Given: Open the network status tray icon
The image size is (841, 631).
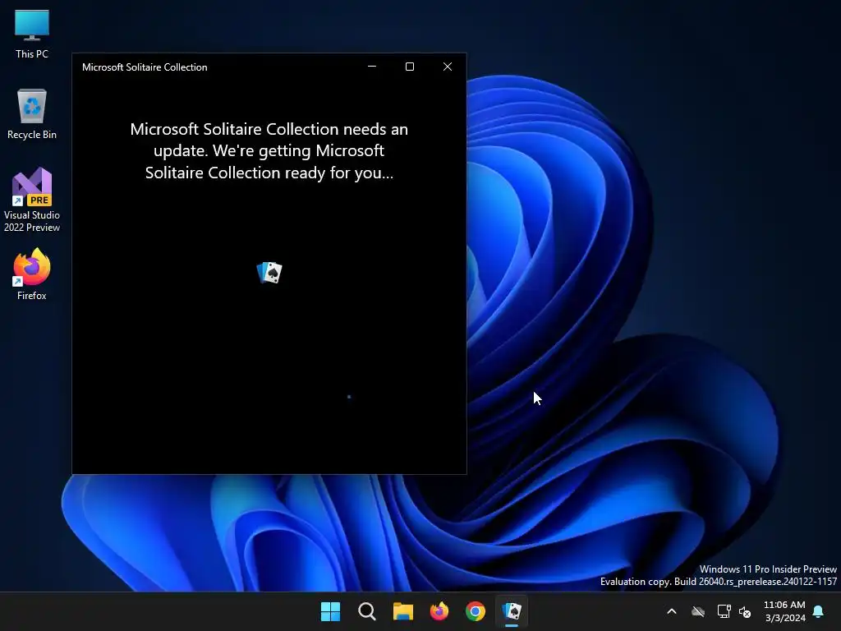Looking at the screenshot, I should 724,611.
